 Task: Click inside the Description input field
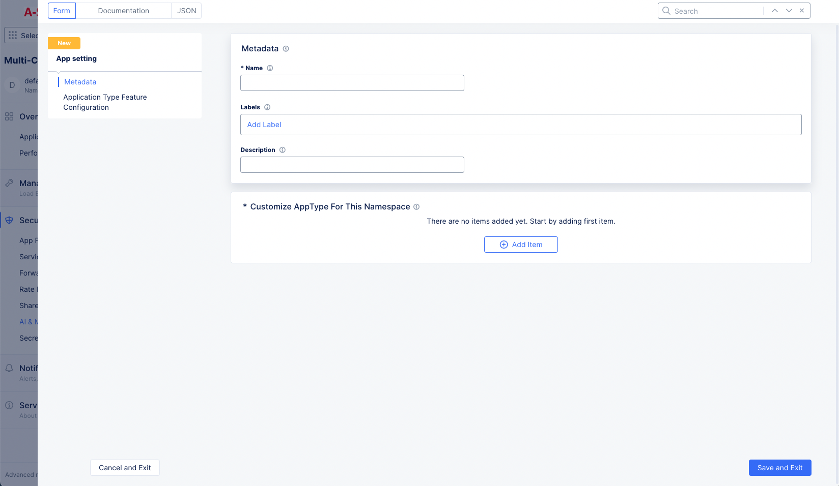point(352,165)
